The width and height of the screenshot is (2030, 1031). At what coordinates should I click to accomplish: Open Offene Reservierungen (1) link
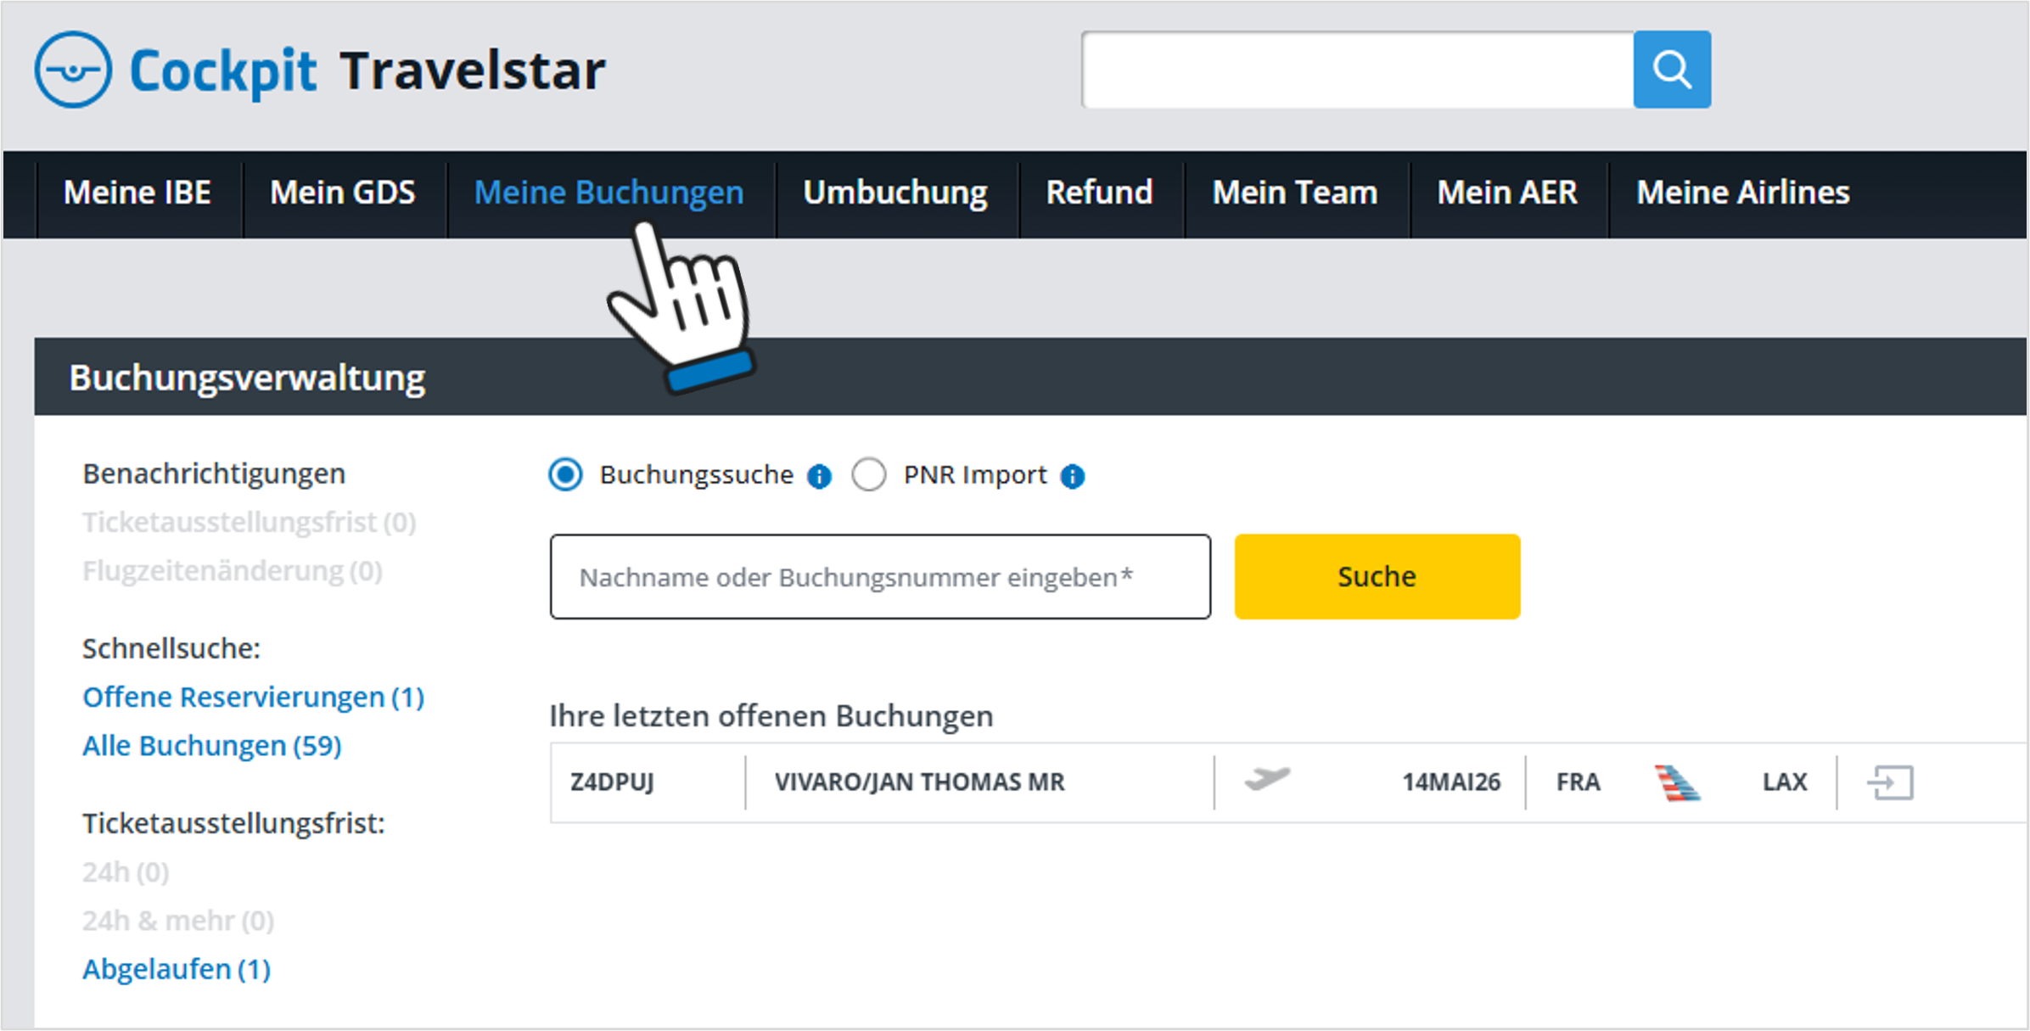coord(253,697)
